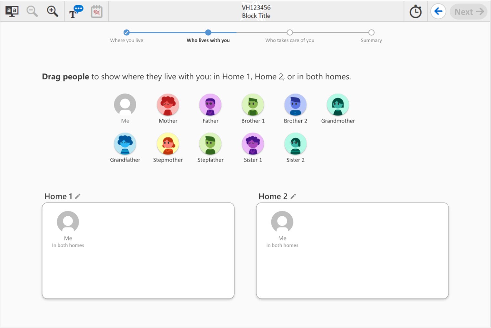Jump to 'Where you live' step
This screenshot has height=328, width=491.
126,33
